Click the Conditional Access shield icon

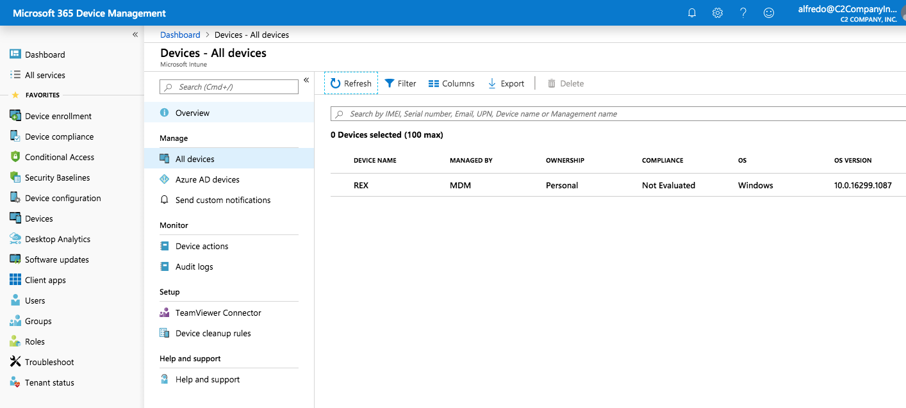15,157
